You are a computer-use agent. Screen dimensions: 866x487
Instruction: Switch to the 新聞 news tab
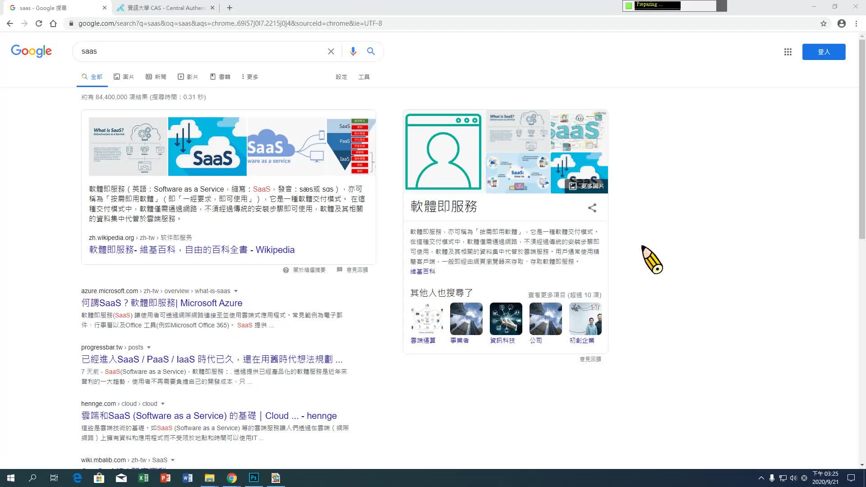point(156,77)
